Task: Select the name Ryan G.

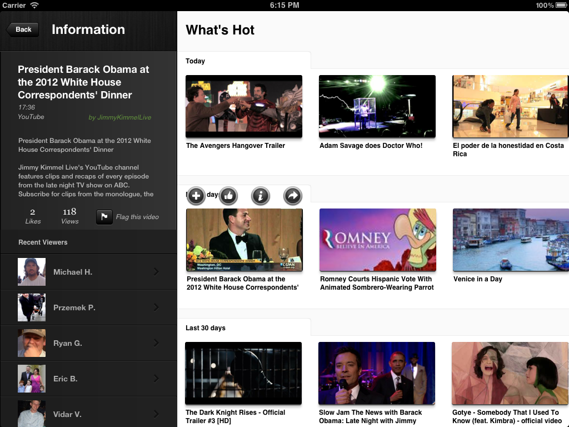Action: click(x=67, y=343)
